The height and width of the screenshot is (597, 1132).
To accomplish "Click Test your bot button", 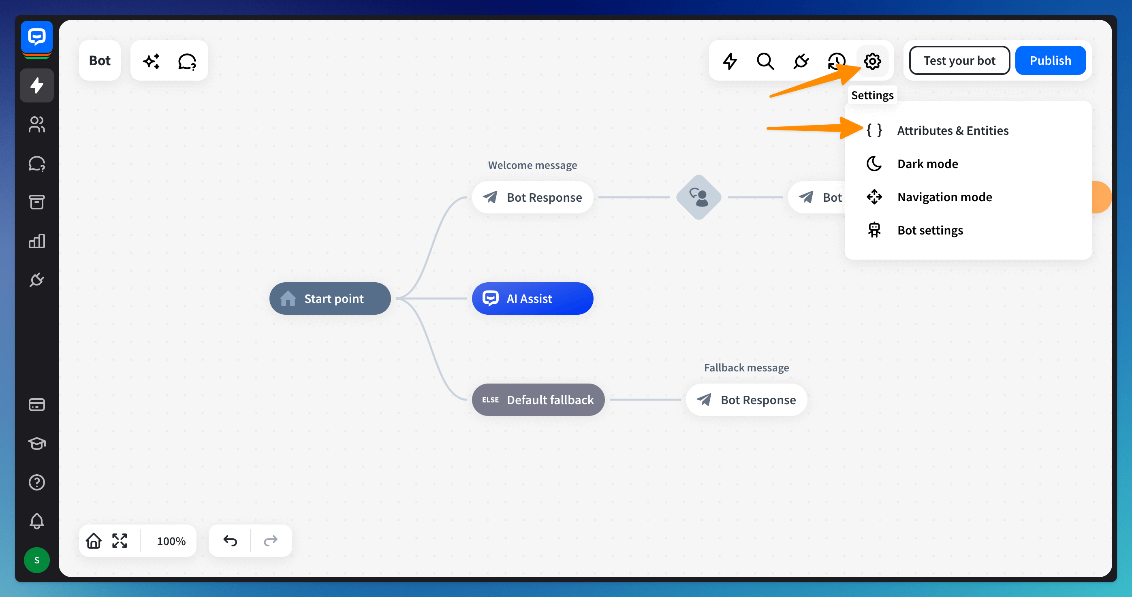I will click(959, 61).
